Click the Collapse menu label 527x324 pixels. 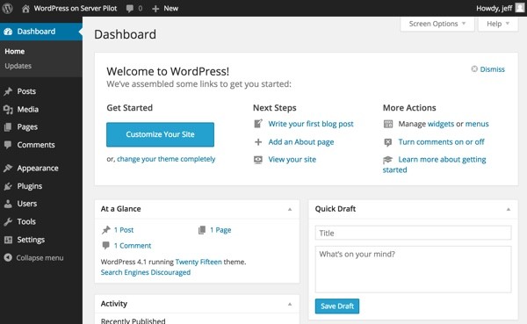40,258
